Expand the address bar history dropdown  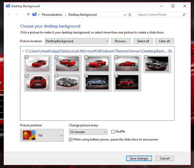125,15
